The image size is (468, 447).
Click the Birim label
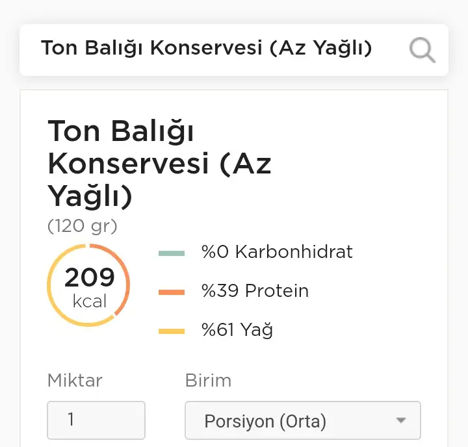208,380
